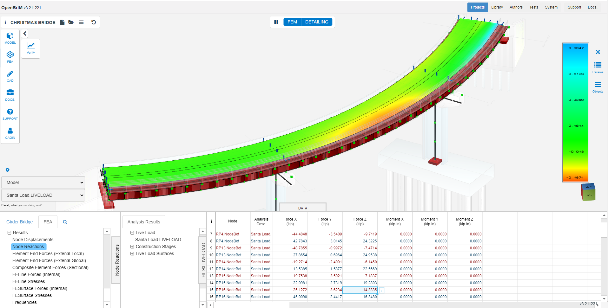Click the undo/reset arrow next to project name

93,22
